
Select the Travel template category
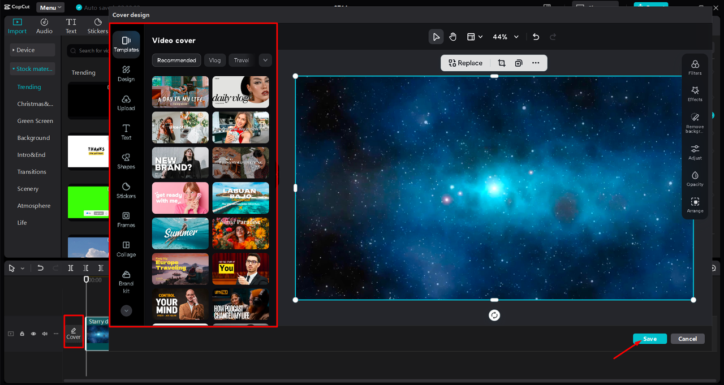(242, 60)
